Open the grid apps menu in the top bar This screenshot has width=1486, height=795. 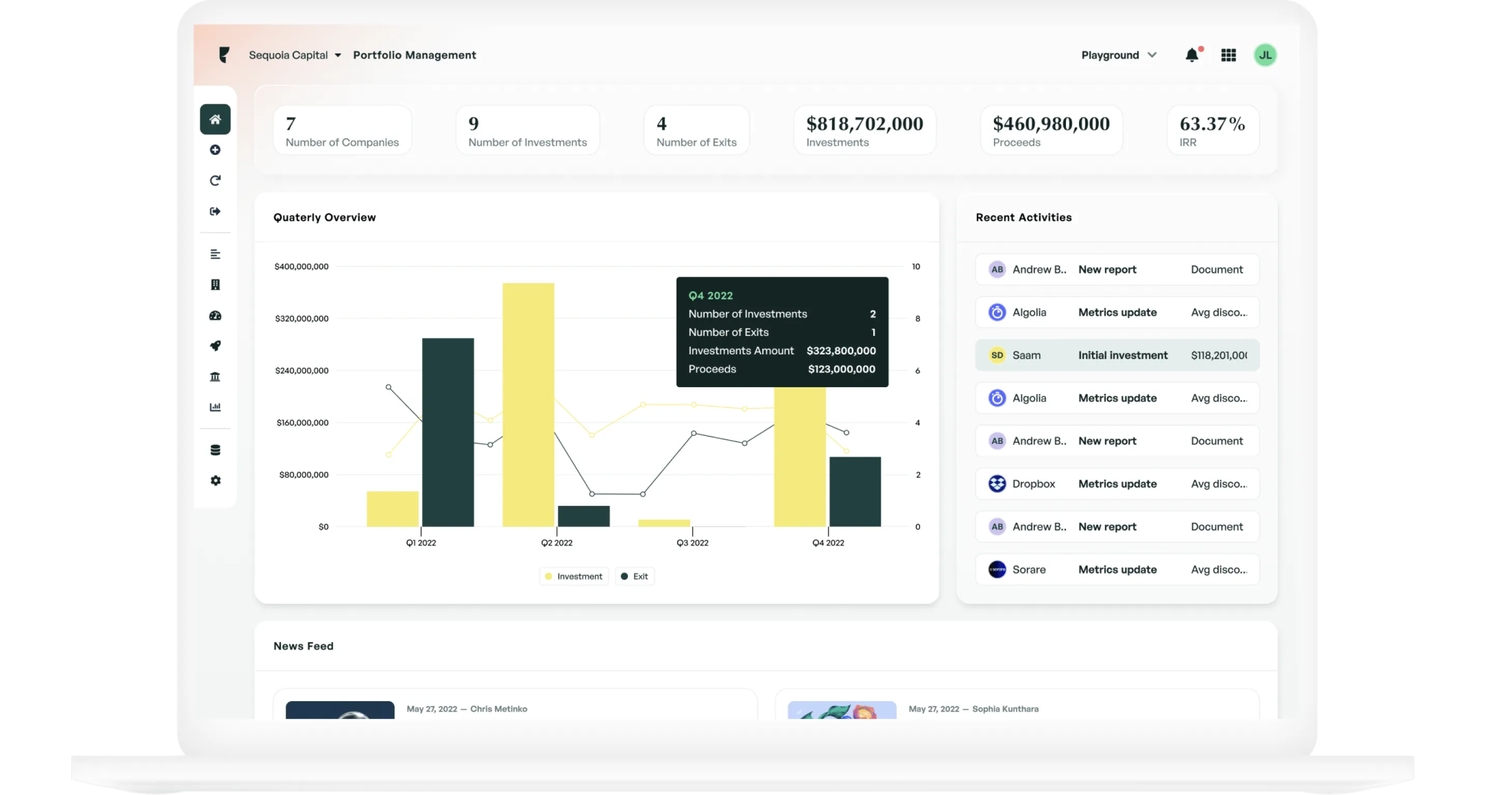[x=1229, y=55]
